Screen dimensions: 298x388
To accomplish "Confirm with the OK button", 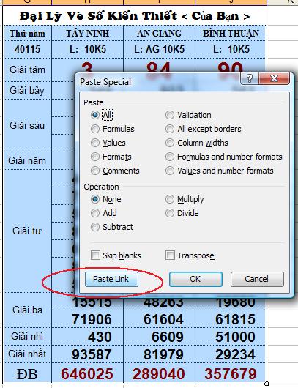I will pos(195,280).
